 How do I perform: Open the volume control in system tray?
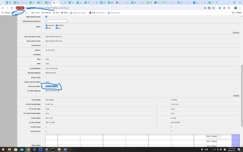pos(215,150)
